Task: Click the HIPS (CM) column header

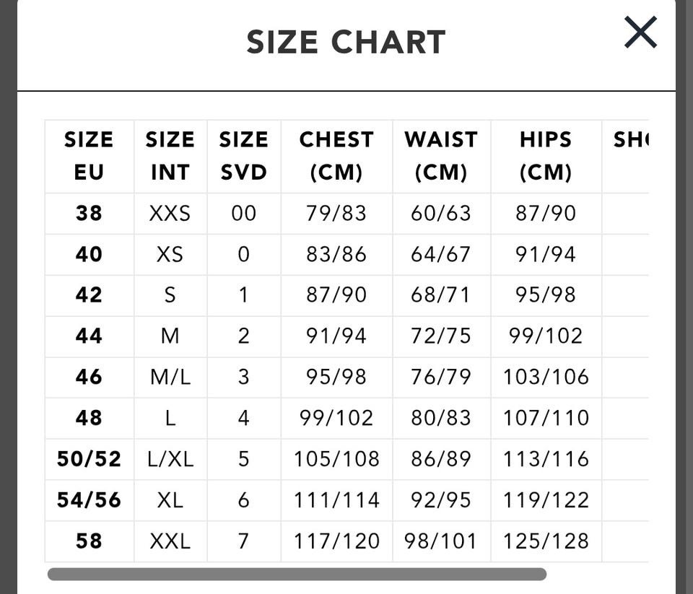Action: click(546, 156)
